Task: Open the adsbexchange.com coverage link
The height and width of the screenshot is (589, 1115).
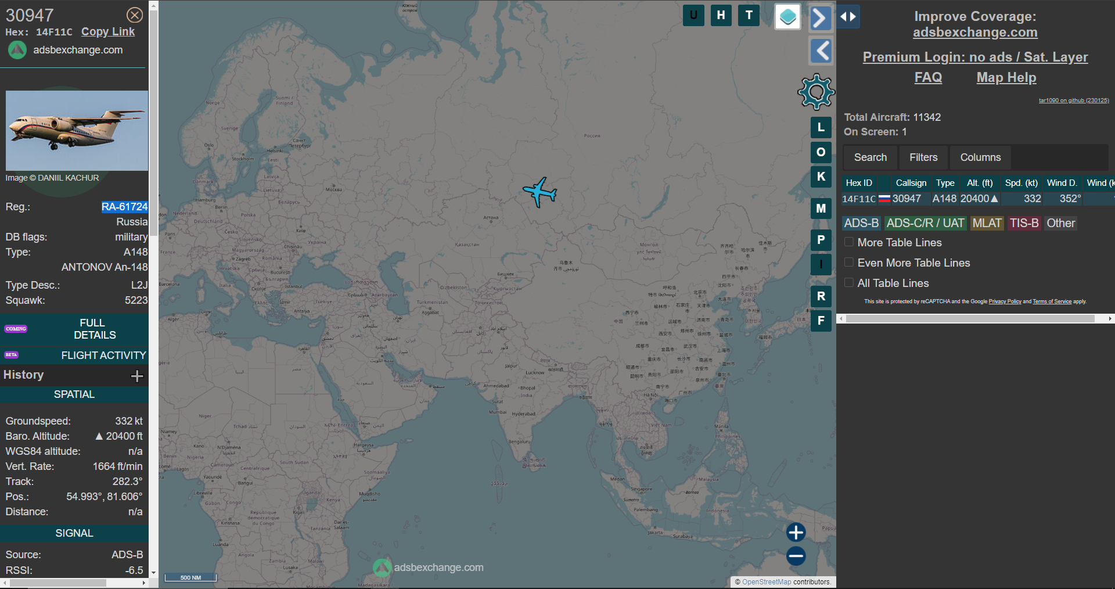Action: coord(975,33)
